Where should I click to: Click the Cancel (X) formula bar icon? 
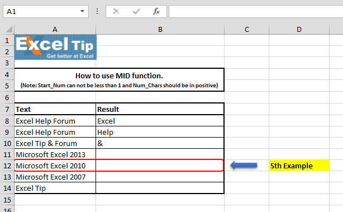[116, 11]
